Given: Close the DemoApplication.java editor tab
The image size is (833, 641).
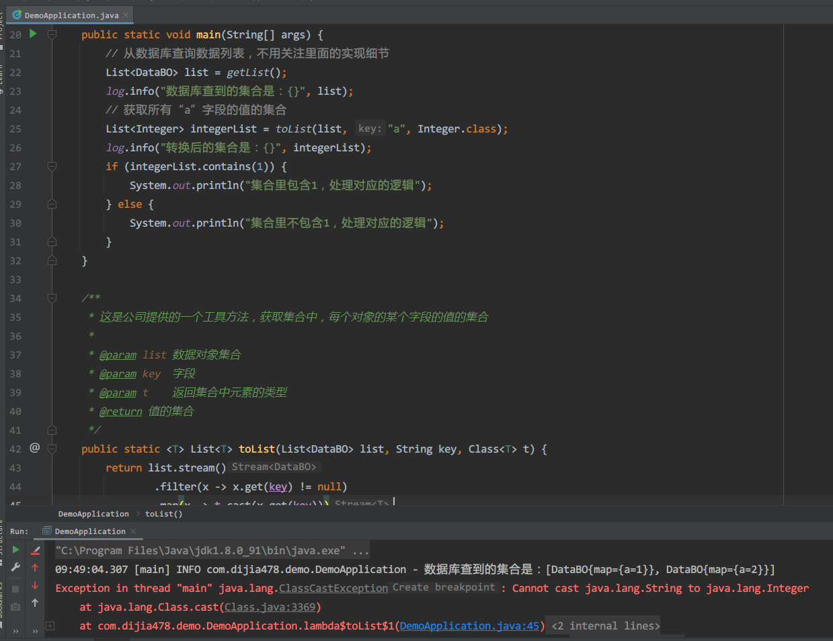Looking at the screenshot, I should tap(126, 15).
